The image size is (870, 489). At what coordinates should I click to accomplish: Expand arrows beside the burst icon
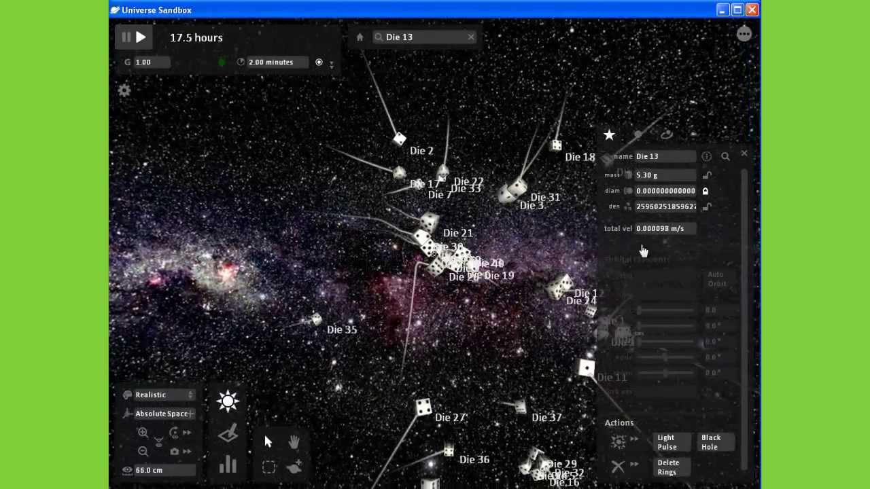pos(634,439)
